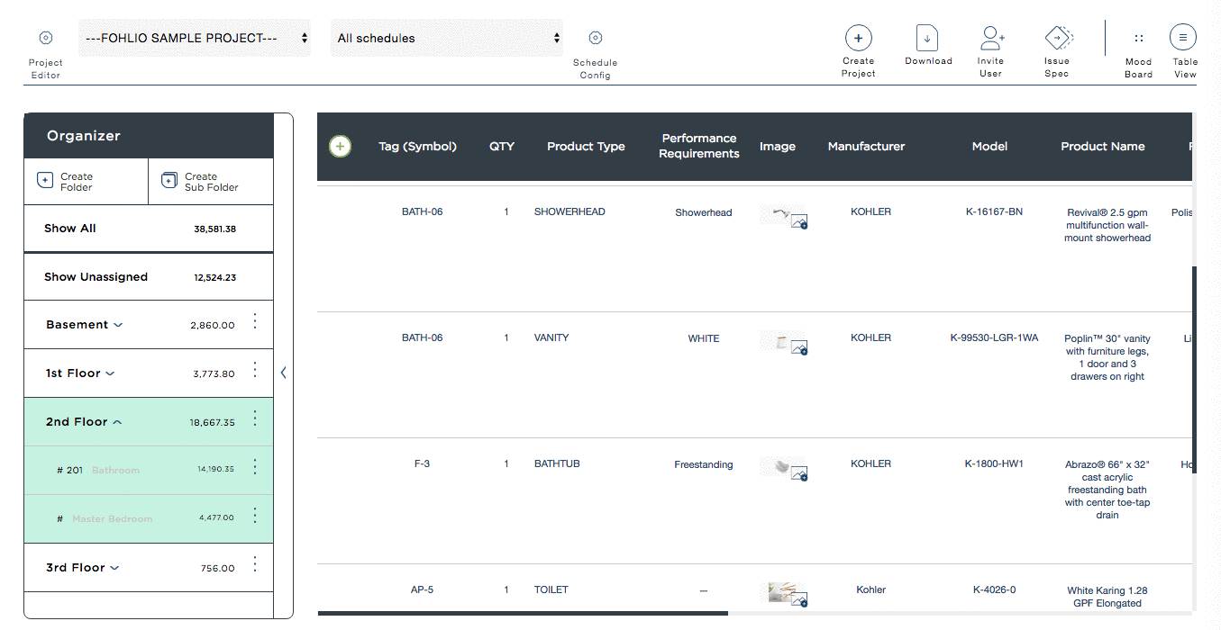Open options menu for Master Bedroom
1221x630 pixels.
point(255,516)
